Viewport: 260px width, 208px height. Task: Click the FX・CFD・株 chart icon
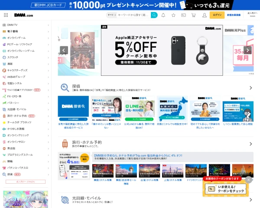[4, 96]
